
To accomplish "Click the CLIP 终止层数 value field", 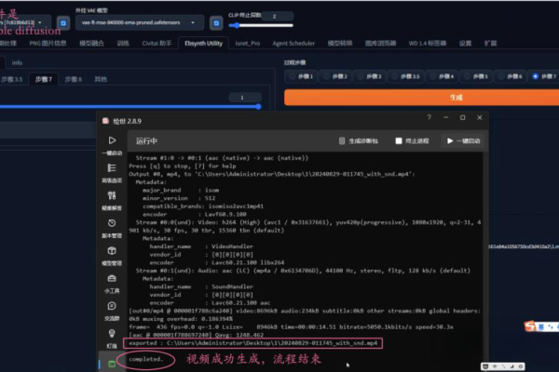I will 278,16.
